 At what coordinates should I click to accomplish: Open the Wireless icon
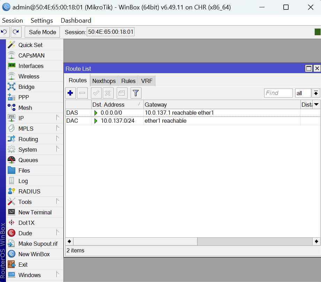click(x=12, y=76)
